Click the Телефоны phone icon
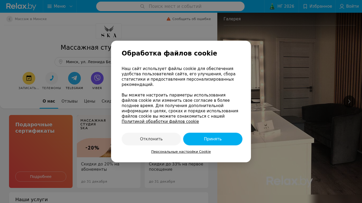The width and height of the screenshot is (362, 203). click(x=52, y=78)
